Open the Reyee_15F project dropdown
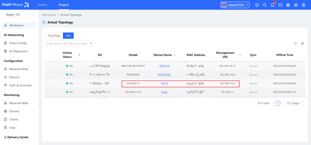Image resolution: width=311 pixels, height=145 pixels. click(x=19, y=15)
